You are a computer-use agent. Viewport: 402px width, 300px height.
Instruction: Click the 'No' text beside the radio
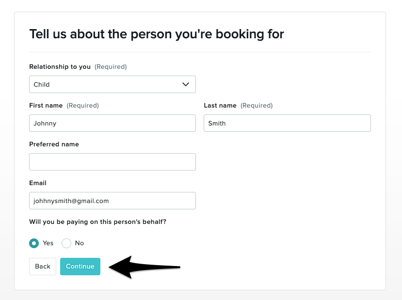pyautogui.click(x=80, y=243)
